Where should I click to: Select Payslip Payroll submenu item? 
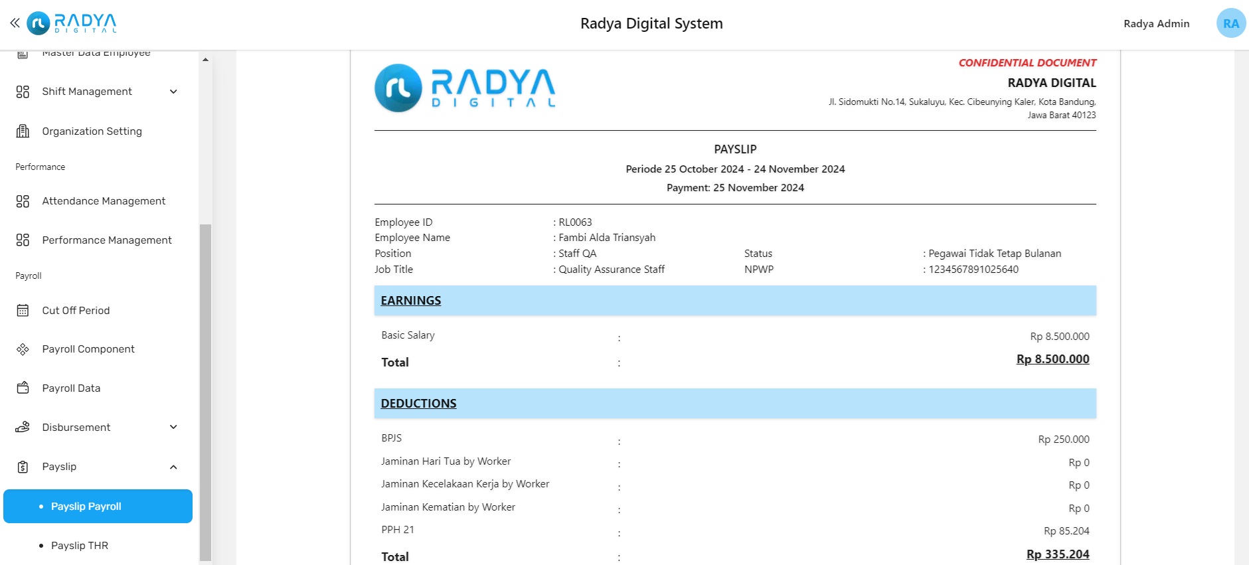(98, 507)
